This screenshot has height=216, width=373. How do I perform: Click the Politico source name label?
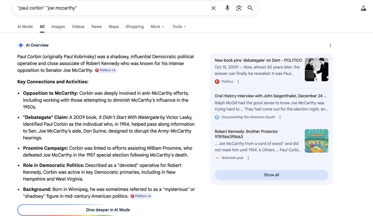click(228, 82)
